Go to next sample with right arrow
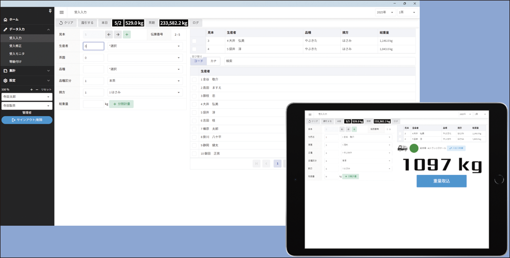 tap(118, 35)
